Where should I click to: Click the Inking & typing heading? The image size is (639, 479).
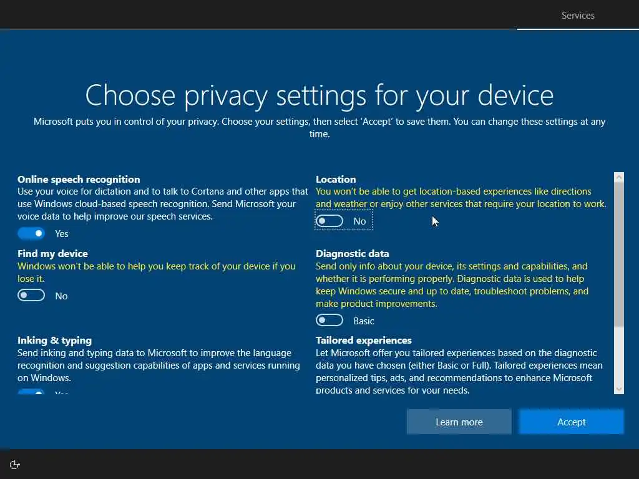coord(55,340)
